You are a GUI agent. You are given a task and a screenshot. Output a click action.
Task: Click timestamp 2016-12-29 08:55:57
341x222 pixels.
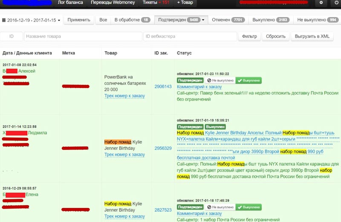(20, 188)
